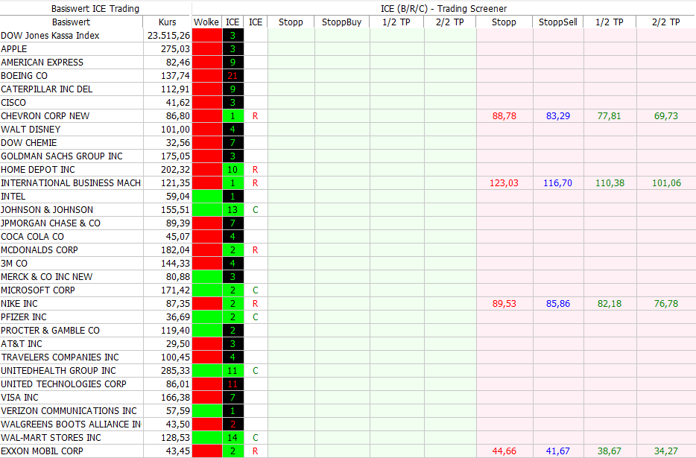The height and width of the screenshot is (458, 696).
Task: Select TRAVELERS COMPANIES INC entry
Action: tap(60, 357)
